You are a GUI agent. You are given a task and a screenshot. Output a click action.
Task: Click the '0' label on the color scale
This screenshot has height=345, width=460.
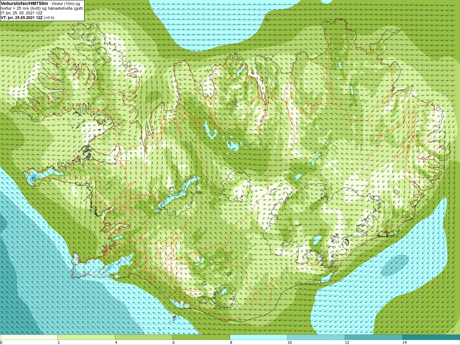click(x=1, y=342)
